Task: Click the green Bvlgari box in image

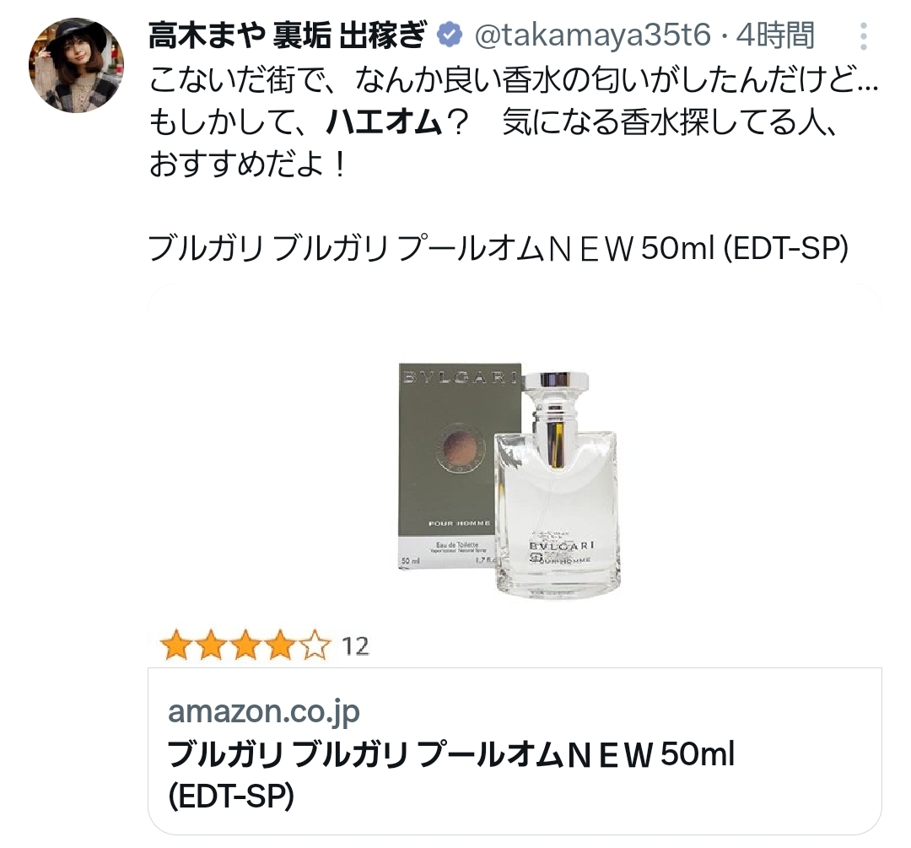Action: tap(459, 466)
